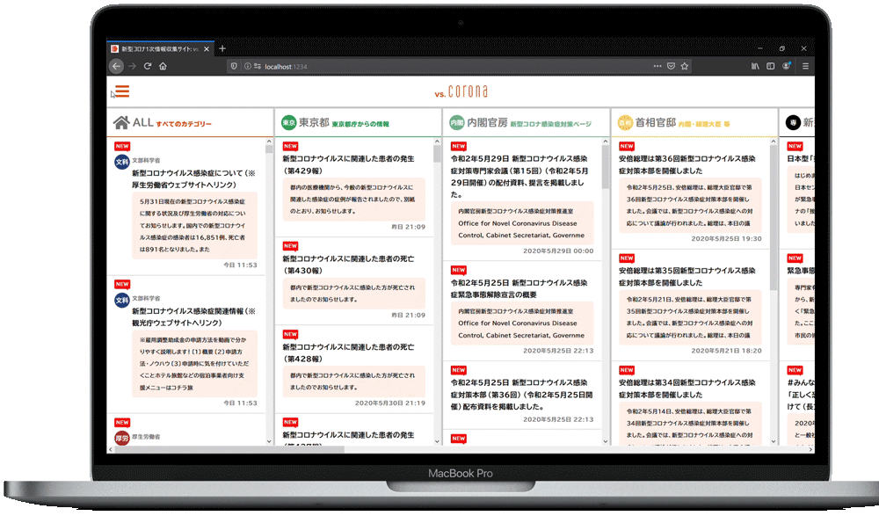
Task: Click the vs. corona site logo
Action: coord(461,92)
